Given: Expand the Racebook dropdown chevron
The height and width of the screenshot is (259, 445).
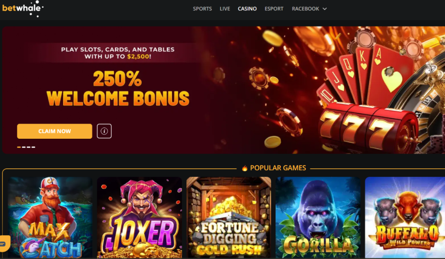Looking at the screenshot, I should [x=325, y=9].
